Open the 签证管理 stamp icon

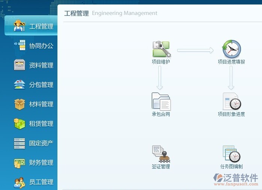click(161, 154)
